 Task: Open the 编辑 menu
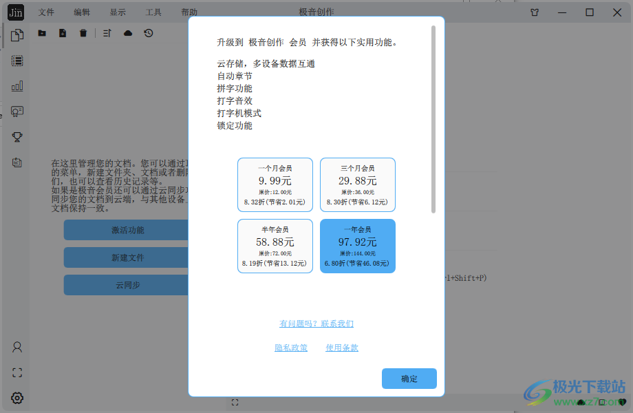(x=82, y=12)
